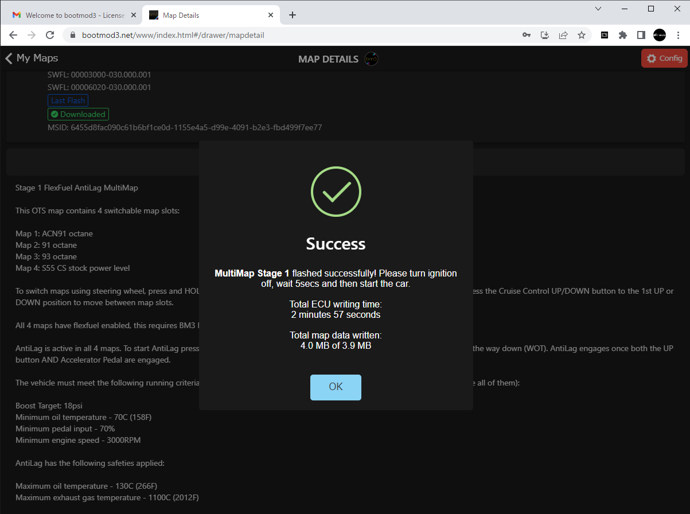
Task: Click the 'Map 2: 91 octane' line
Action: (x=46, y=245)
